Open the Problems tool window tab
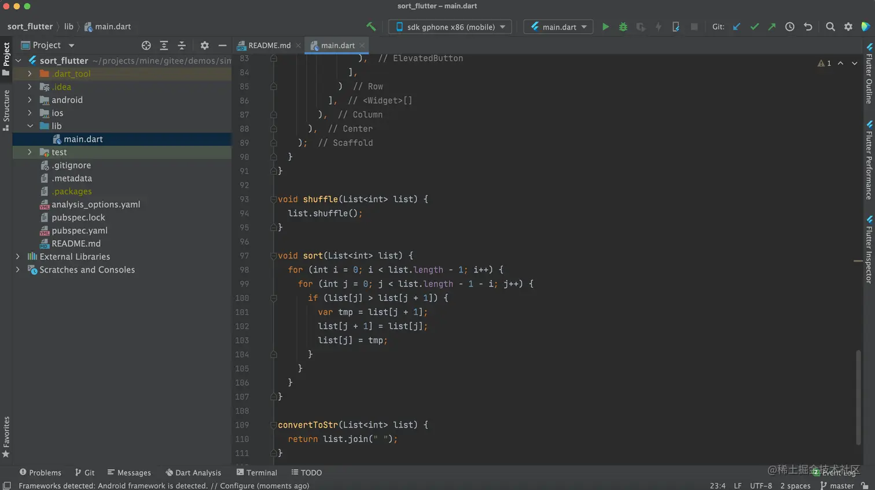 40,473
